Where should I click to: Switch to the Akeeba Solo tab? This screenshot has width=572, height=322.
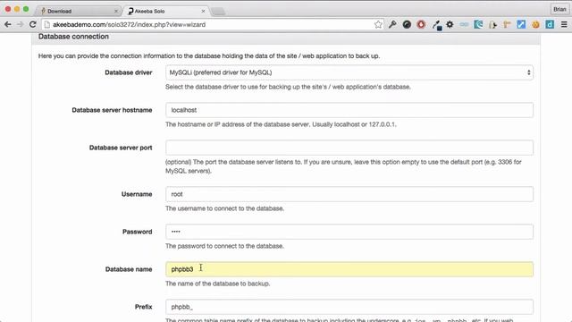click(x=164, y=11)
